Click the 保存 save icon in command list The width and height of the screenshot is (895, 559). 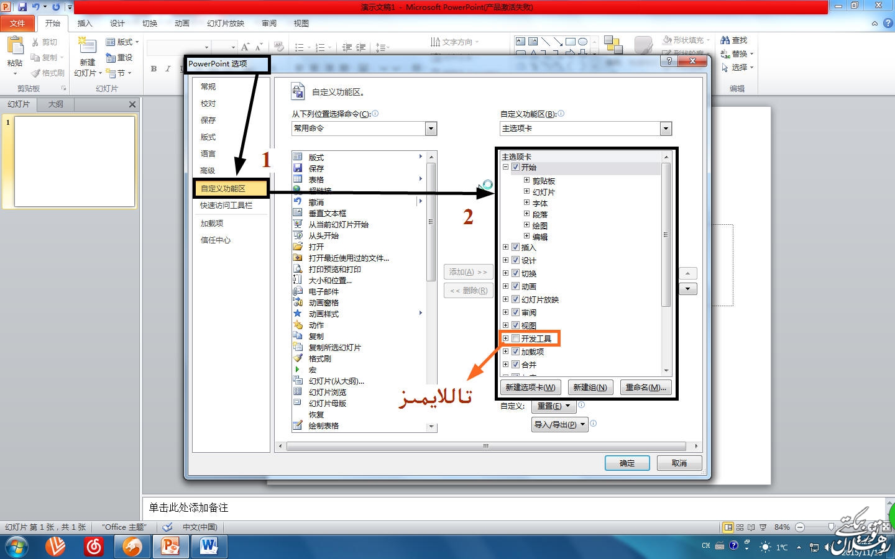298,168
